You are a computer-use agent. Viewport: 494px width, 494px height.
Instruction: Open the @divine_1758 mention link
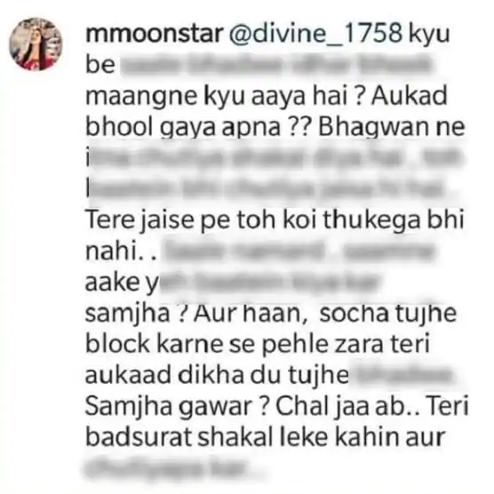click(315, 34)
